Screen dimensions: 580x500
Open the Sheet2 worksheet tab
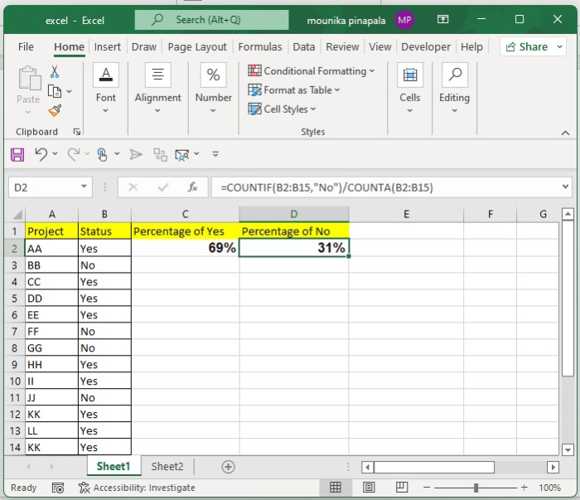[x=167, y=466]
